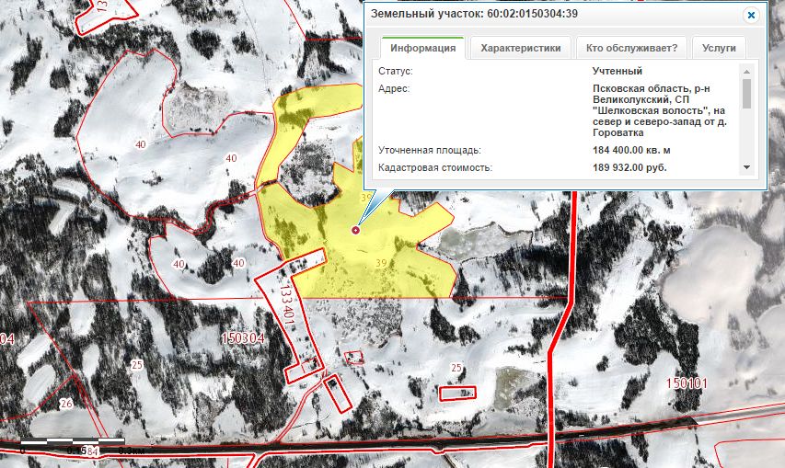Select the popup title 60:02:0150304:39

pyautogui.click(x=532, y=14)
